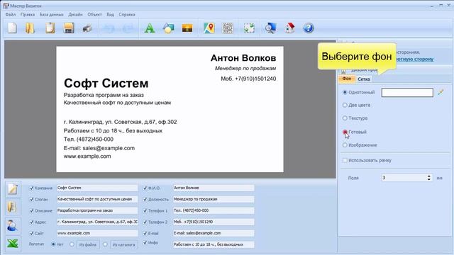Uncheck the Ф.И.О. field checkbox

pos(145,188)
